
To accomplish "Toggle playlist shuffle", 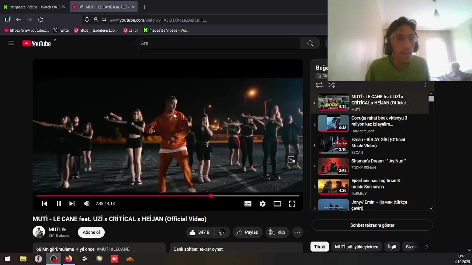I will [332, 85].
